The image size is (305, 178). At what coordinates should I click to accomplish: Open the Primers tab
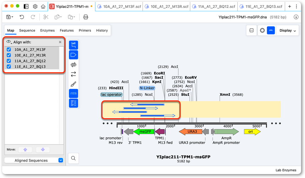click(85, 30)
